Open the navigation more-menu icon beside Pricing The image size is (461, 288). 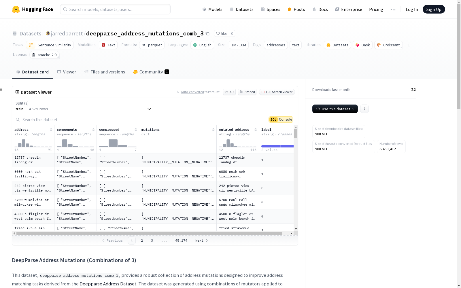click(393, 9)
